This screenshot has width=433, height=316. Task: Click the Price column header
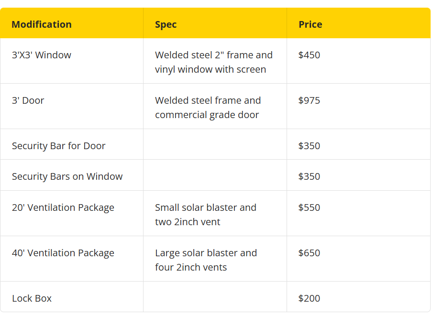pyautogui.click(x=311, y=24)
